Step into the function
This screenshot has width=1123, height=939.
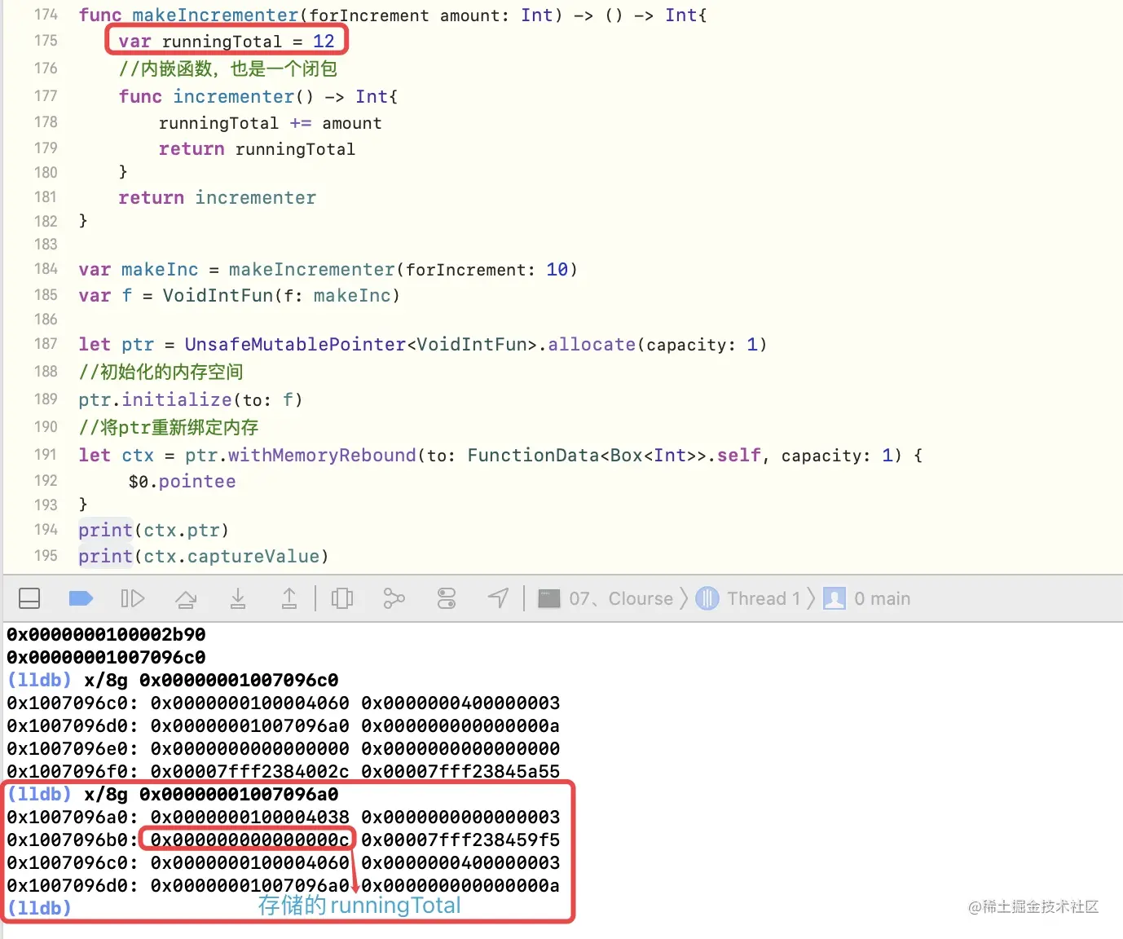pyautogui.click(x=238, y=599)
